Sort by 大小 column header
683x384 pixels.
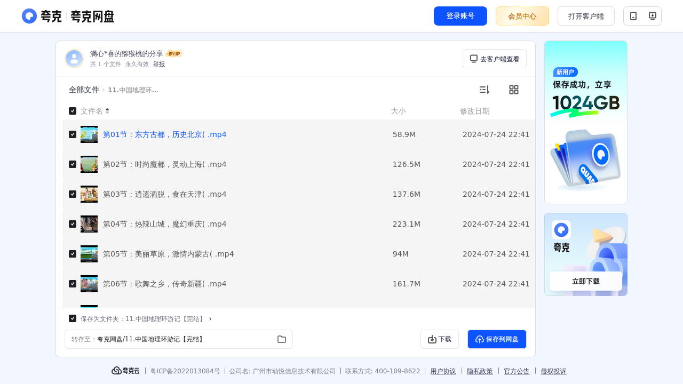[x=398, y=111]
